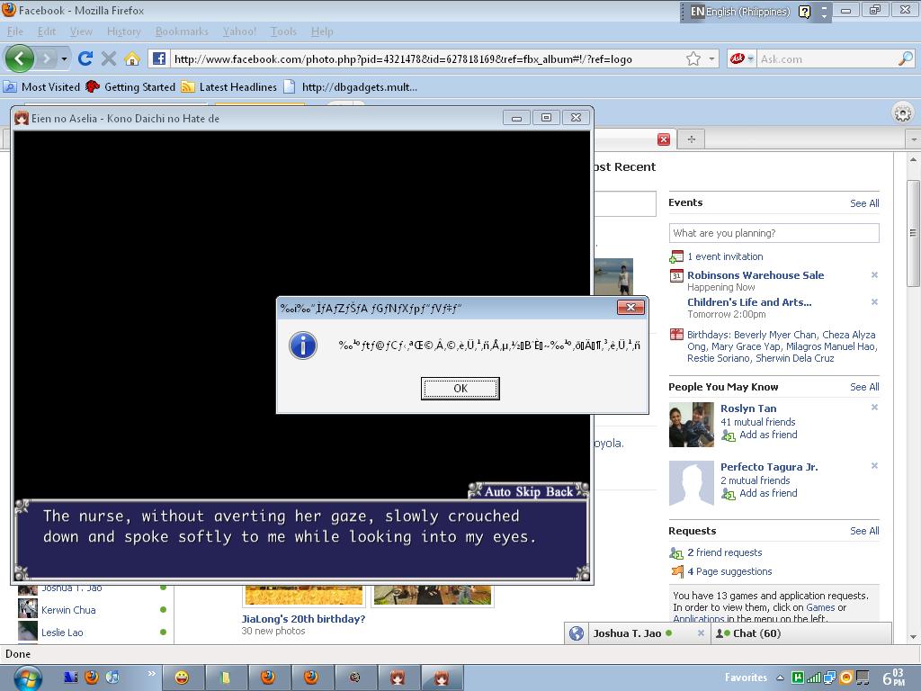The image size is (921, 691).
Task: Expand the address bar URL dropdown
Action: [711, 58]
